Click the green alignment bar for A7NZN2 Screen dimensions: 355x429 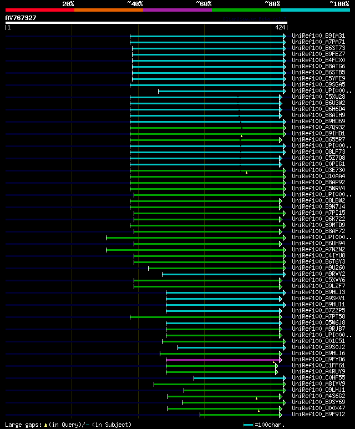click(195, 250)
